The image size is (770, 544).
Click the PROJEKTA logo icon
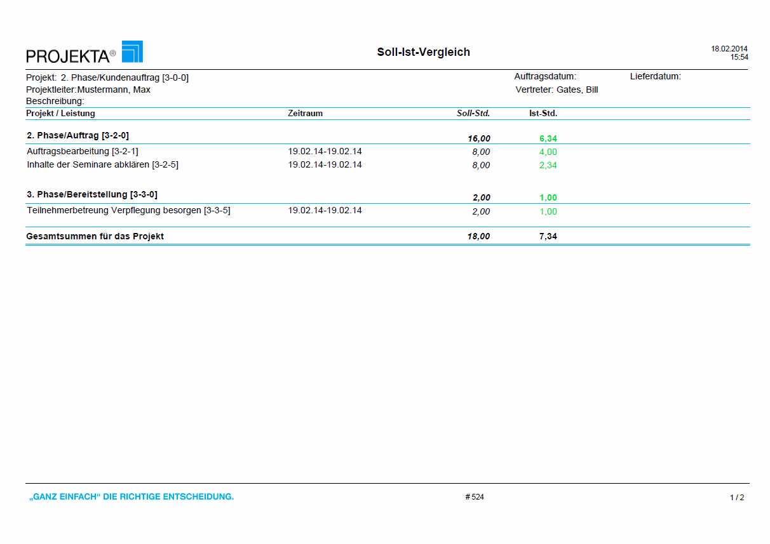[132, 52]
